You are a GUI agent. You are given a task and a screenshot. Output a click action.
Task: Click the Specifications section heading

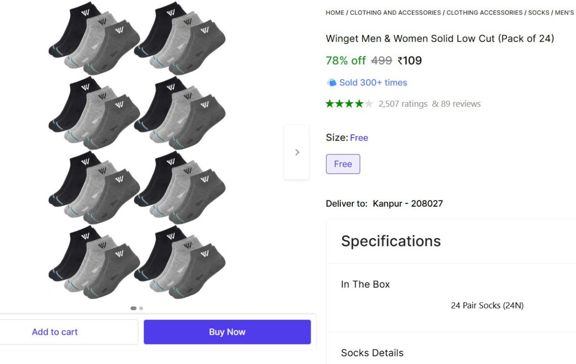pyautogui.click(x=391, y=241)
